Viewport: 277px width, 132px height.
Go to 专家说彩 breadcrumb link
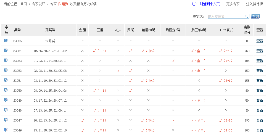coord(39,4)
